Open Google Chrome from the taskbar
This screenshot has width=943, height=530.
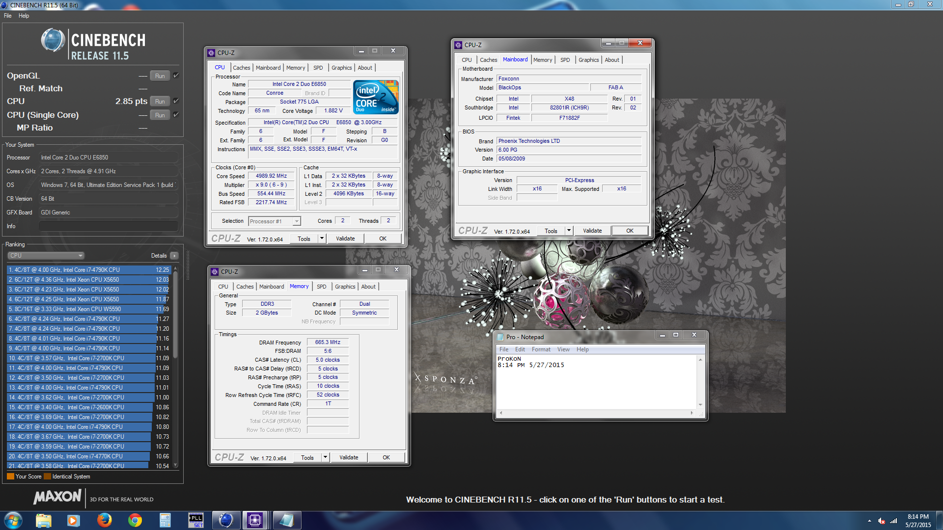[x=135, y=520]
